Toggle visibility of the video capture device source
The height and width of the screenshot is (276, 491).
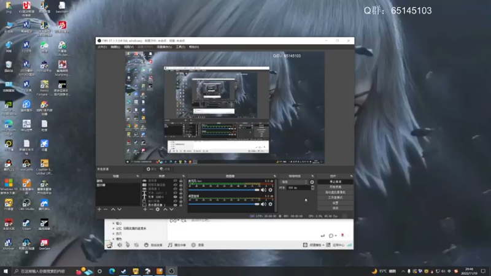tap(175, 185)
